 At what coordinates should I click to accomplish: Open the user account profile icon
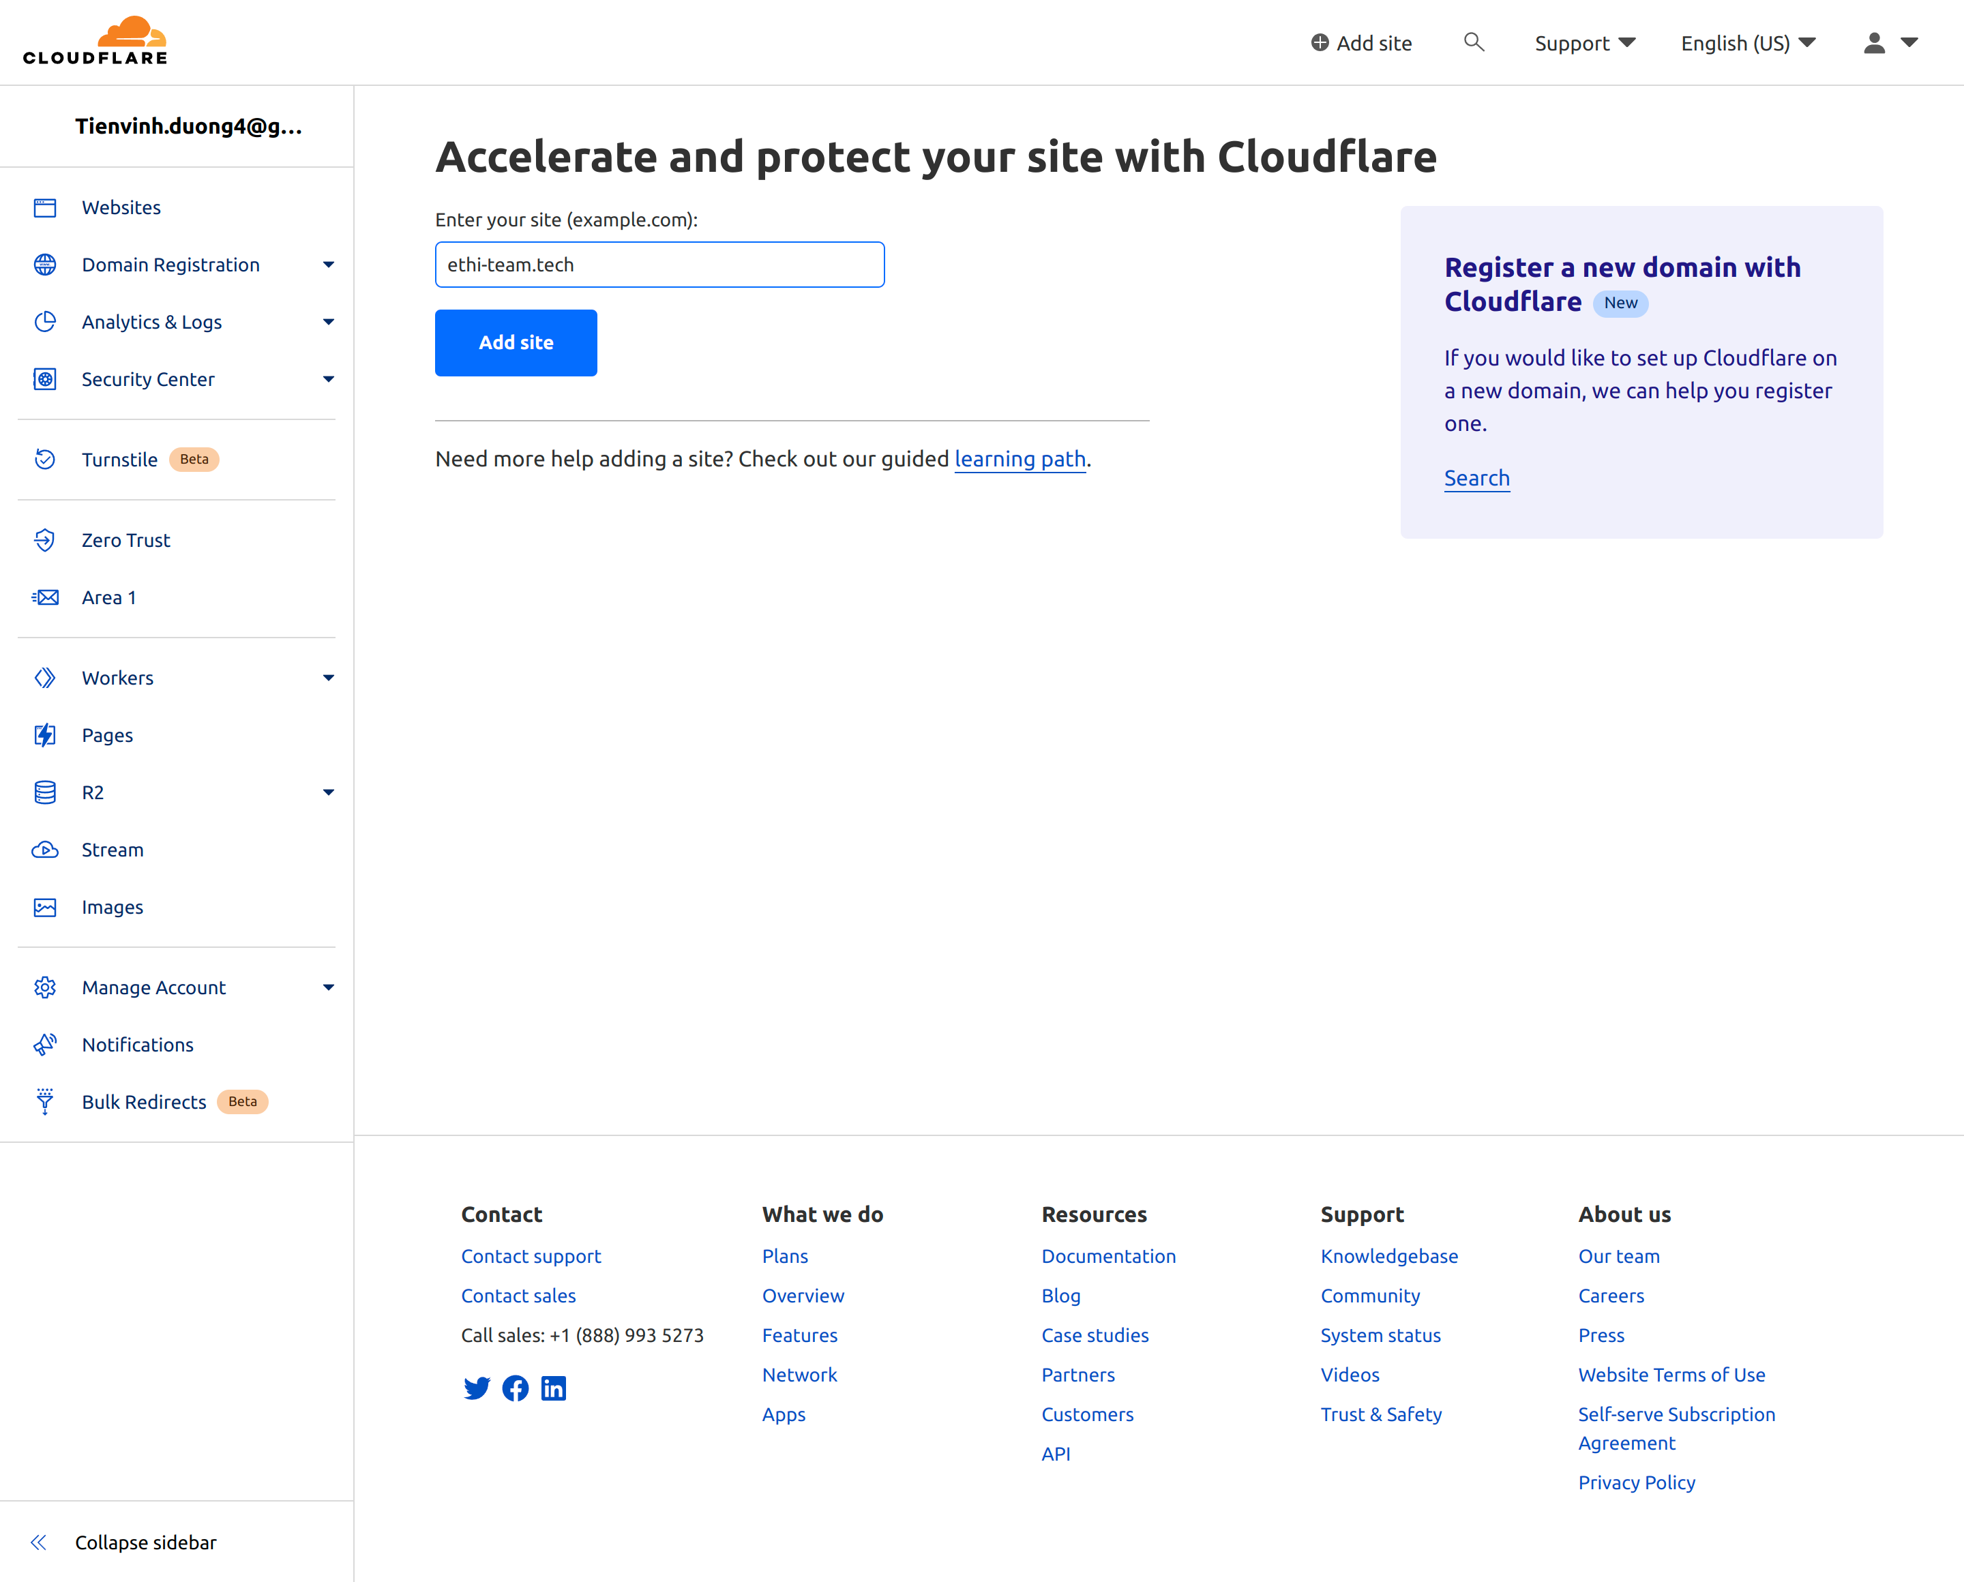[x=1874, y=43]
